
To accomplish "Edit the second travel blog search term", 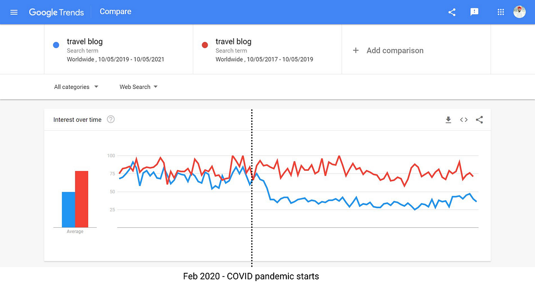I will [x=234, y=42].
